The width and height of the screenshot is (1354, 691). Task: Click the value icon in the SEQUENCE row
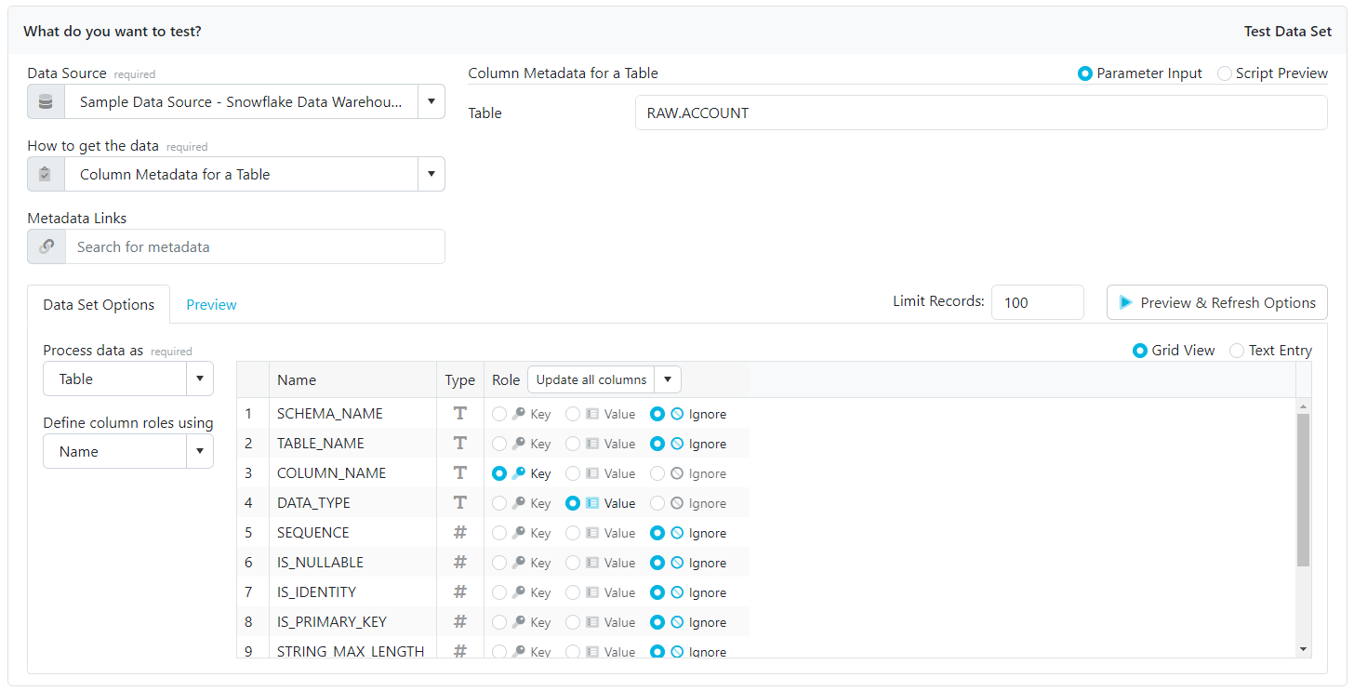click(592, 533)
